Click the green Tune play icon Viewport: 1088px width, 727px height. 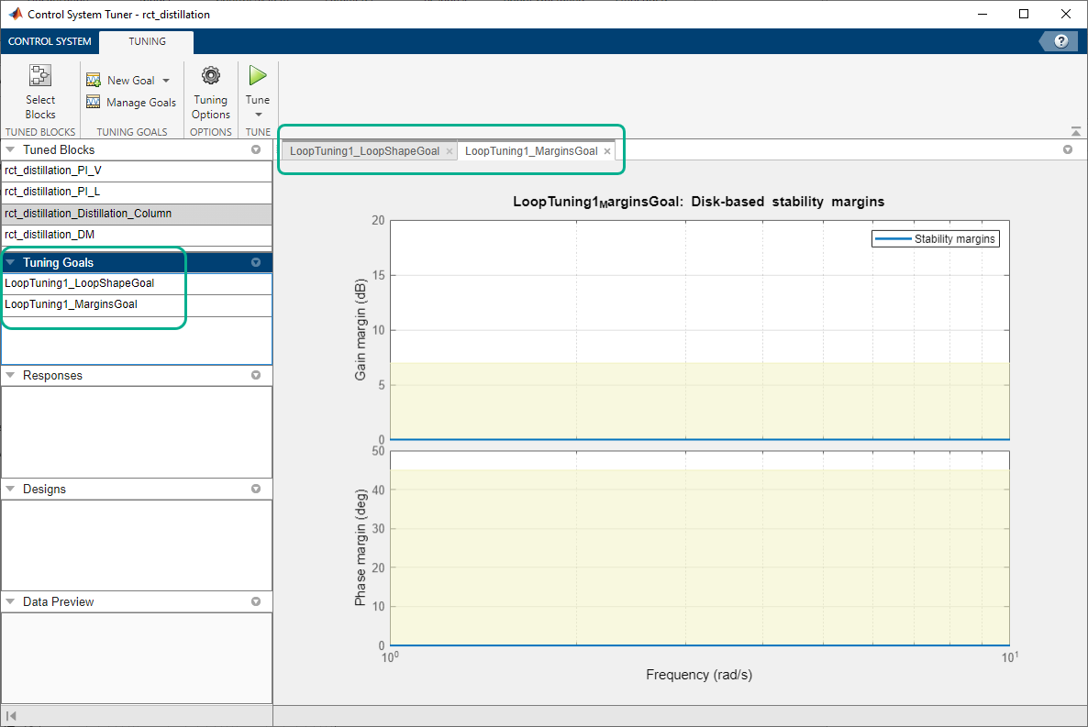(x=258, y=75)
